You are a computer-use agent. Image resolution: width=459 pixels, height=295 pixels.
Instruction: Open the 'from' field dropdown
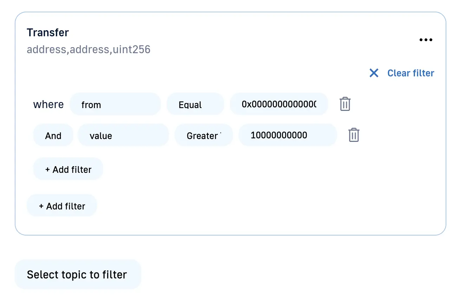115,104
